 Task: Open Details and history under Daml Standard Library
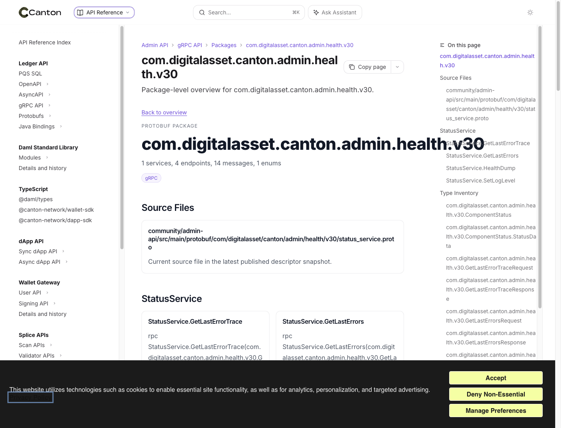tap(43, 168)
